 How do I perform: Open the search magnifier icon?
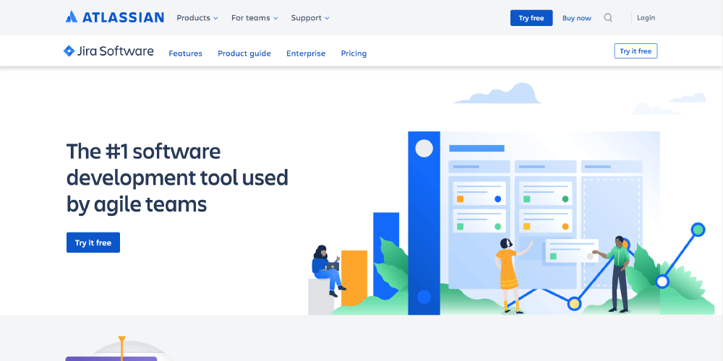(x=608, y=18)
